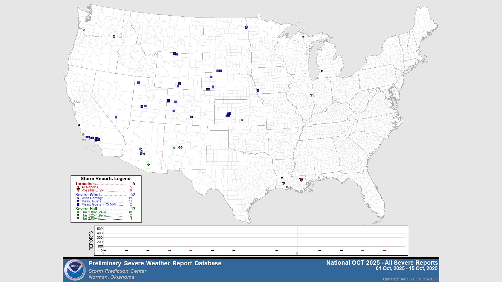Screen dimensions: 502x282
Task: Click the Updated 0407 UTC timestamp text
Action: [x=409, y=278]
